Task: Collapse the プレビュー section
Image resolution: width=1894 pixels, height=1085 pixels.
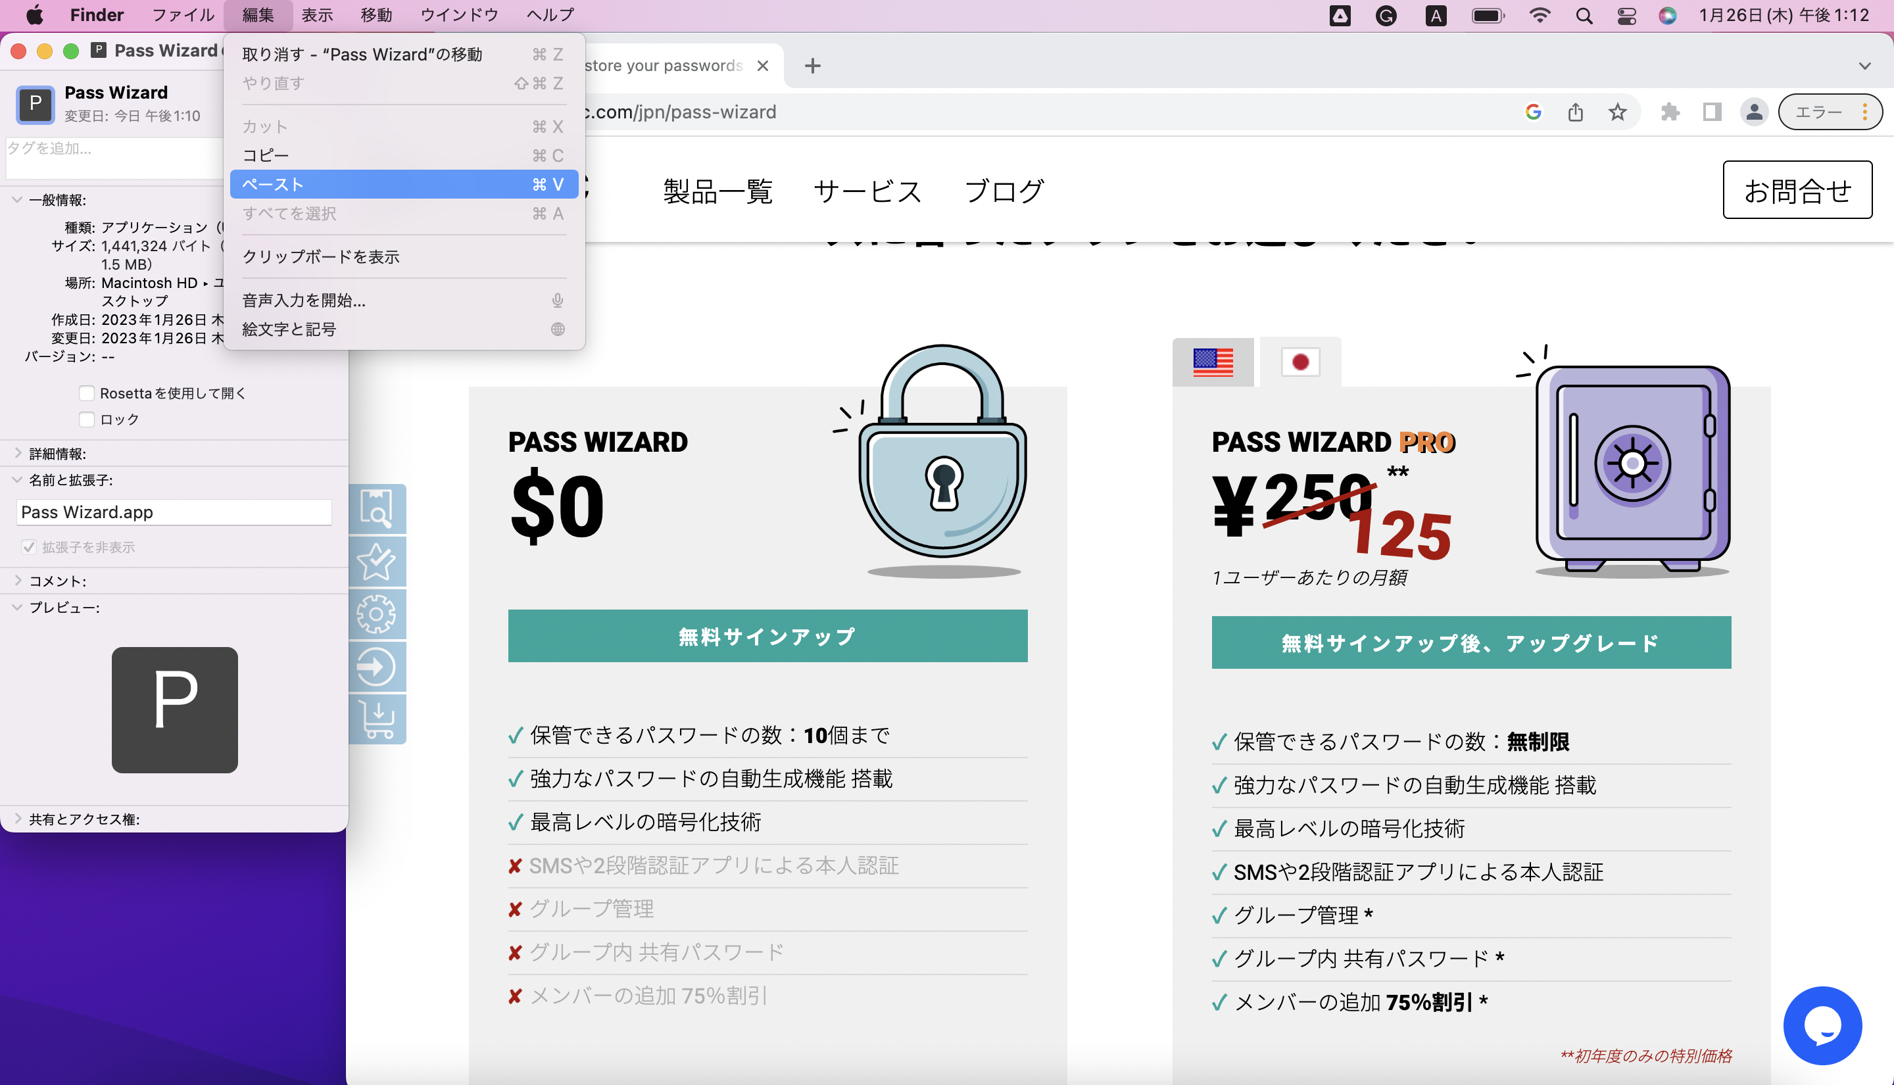Action: [17, 608]
